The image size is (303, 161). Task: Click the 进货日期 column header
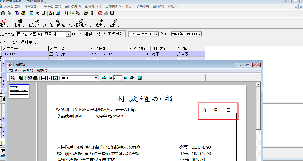pyautogui.click(x=109, y=49)
